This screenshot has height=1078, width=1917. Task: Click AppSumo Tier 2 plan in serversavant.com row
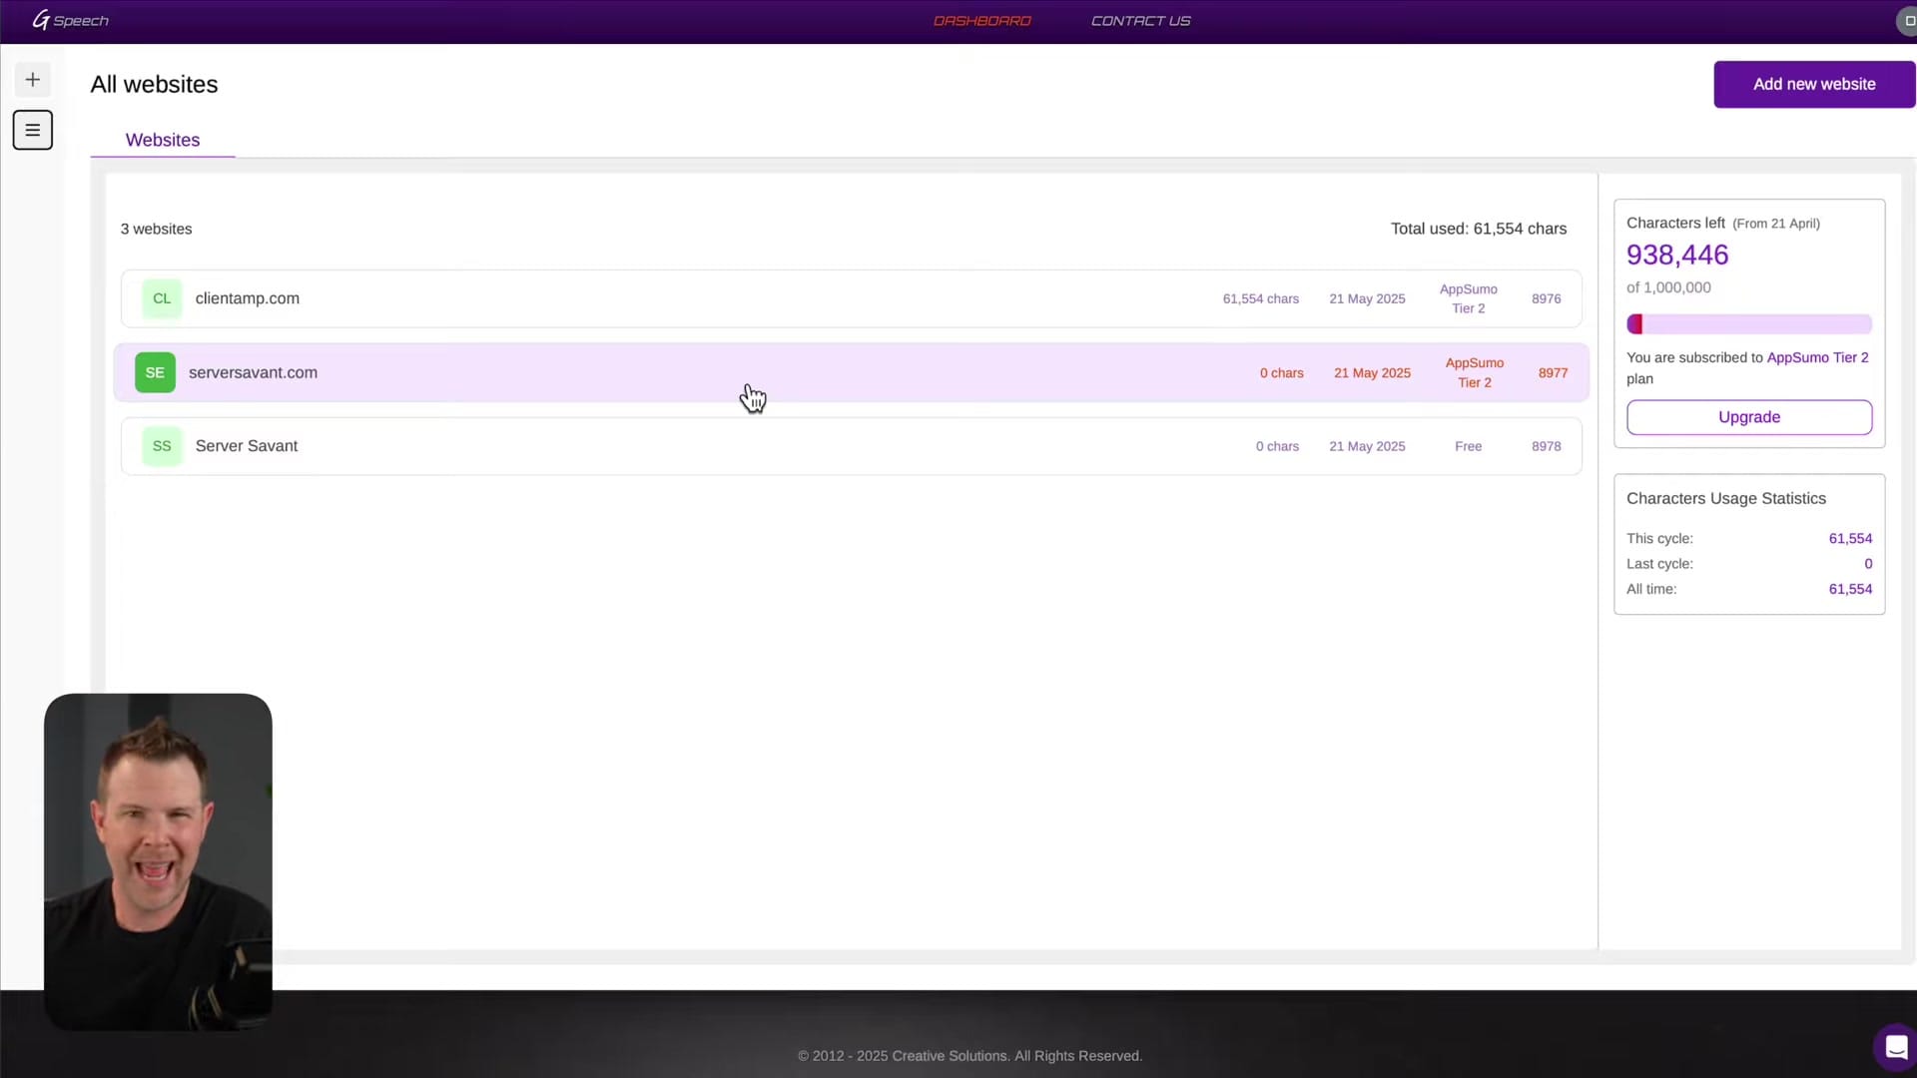[x=1474, y=372]
